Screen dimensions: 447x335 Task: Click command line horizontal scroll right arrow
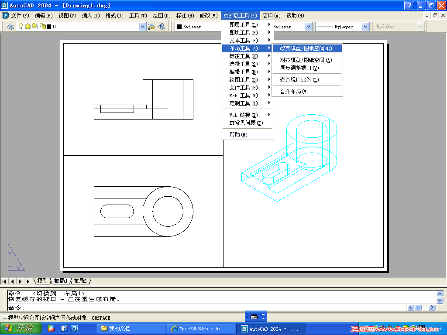point(432,308)
